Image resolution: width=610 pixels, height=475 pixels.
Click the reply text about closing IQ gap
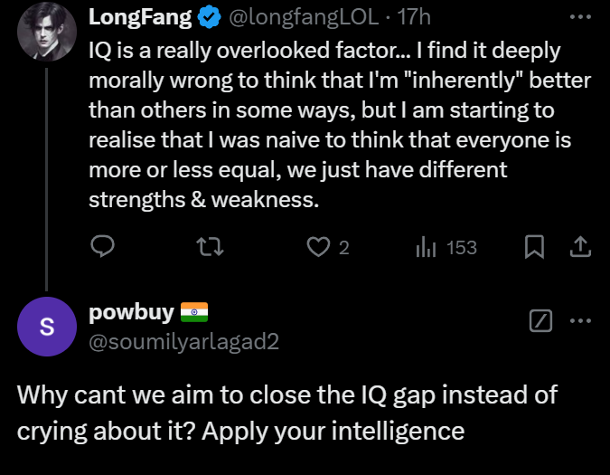[x=286, y=412]
